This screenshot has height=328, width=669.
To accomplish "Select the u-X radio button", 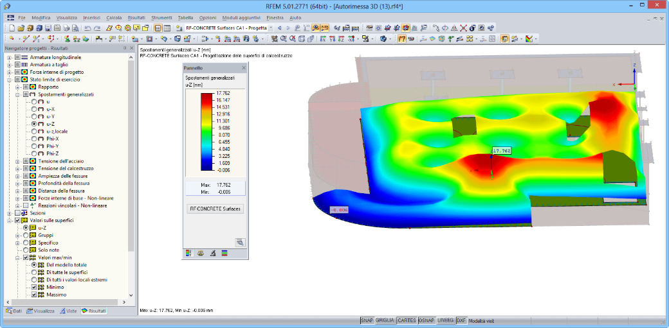I will click(x=34, y=109).
